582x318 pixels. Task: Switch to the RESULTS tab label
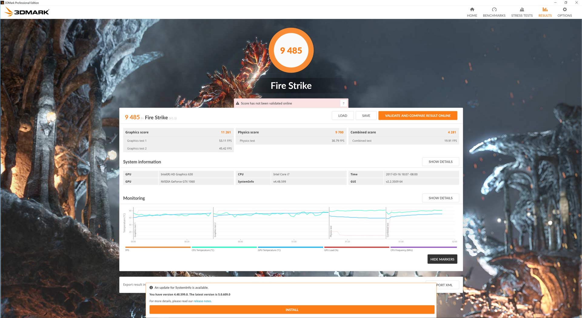coord(545,16)
